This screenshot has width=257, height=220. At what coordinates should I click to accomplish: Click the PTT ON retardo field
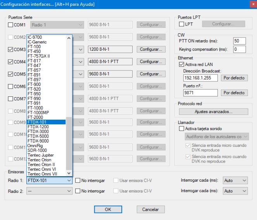240,41
